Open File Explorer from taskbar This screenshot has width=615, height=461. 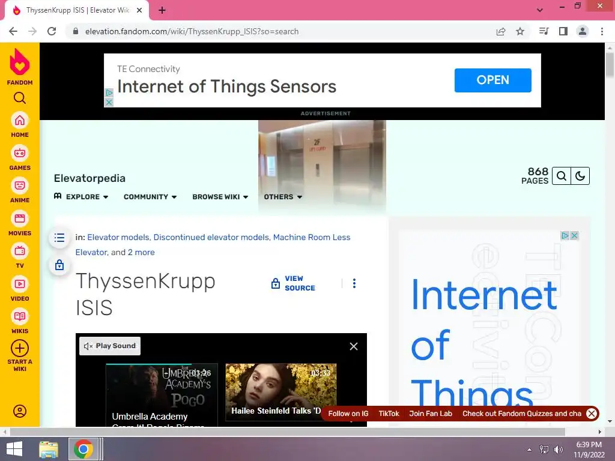[x=49, y=449]
